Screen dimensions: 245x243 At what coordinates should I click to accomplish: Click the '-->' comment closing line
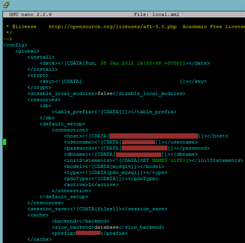(8, 39)
